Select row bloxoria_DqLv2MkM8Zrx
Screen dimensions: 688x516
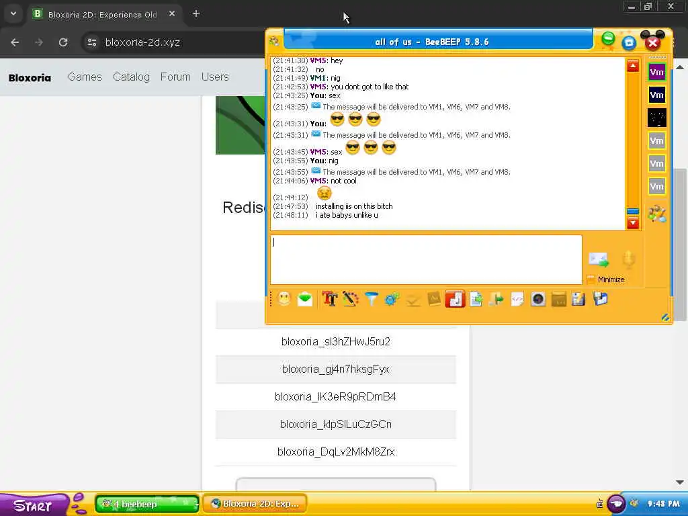(336, 452)
